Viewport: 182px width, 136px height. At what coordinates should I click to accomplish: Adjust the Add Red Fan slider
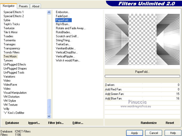142,89
